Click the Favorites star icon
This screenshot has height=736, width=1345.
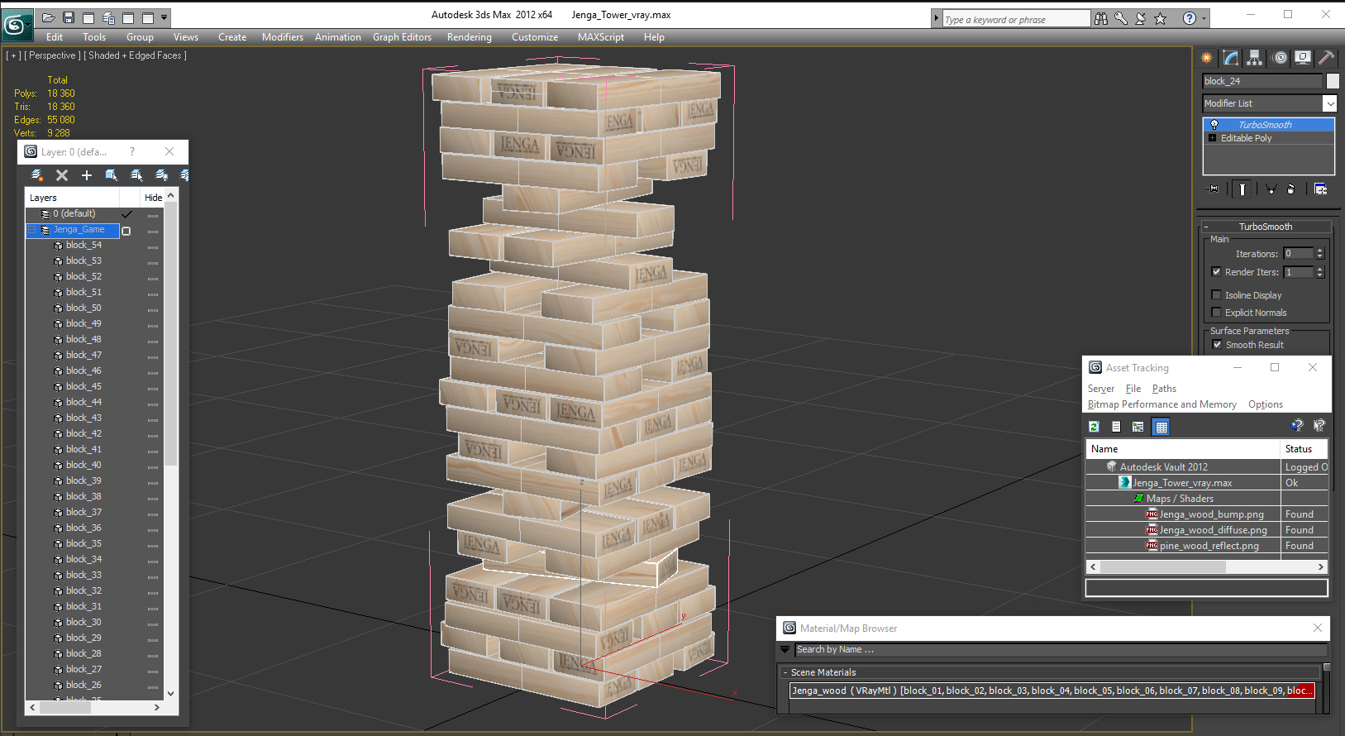(x=1161, y=18)
